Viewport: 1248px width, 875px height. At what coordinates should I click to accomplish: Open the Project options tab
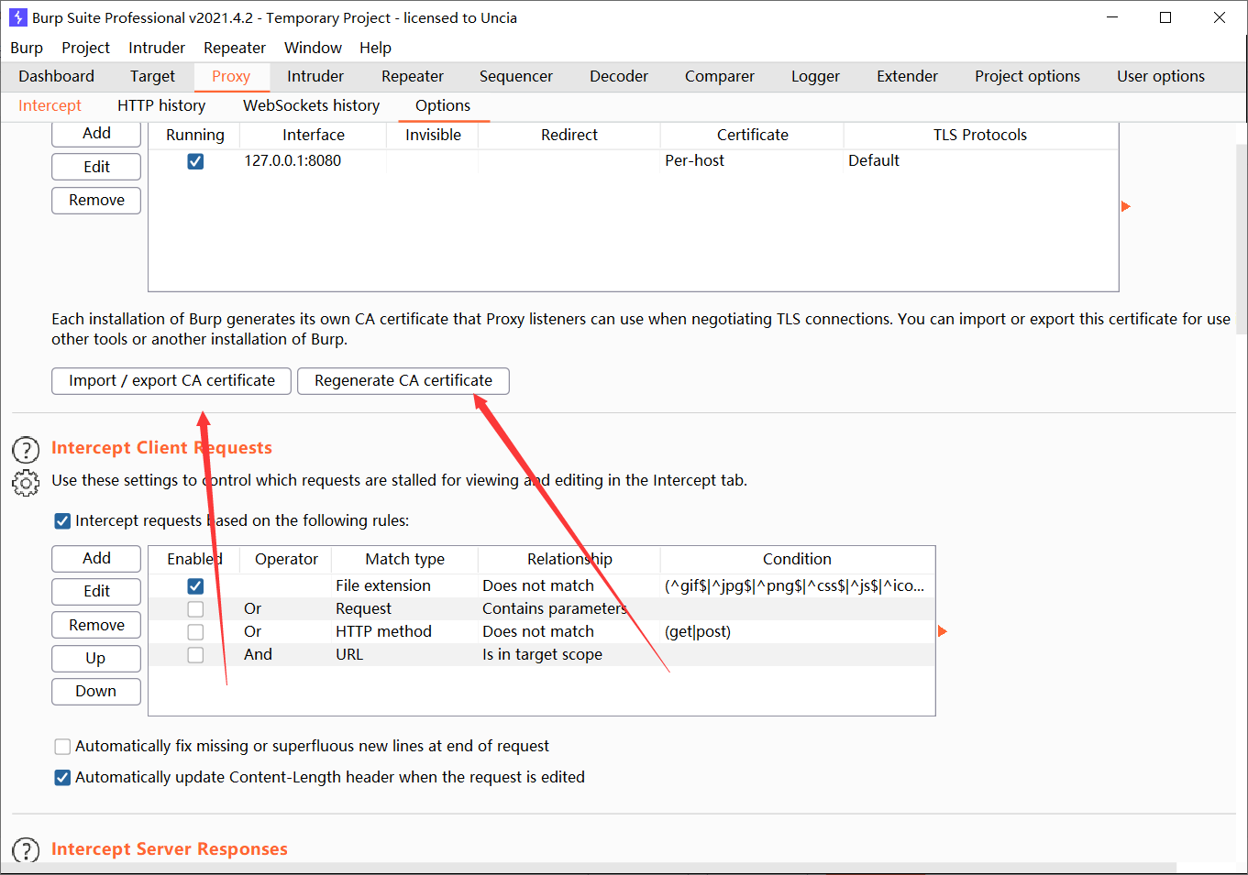pyautogui.click(x=1027, y=76)
